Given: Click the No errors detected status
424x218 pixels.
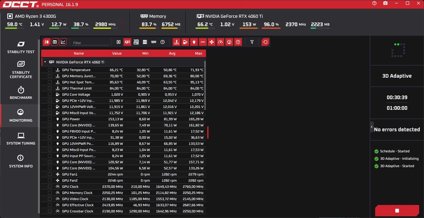Looking at the screenshot, I should pyautogui.click(x=397, y=129).
